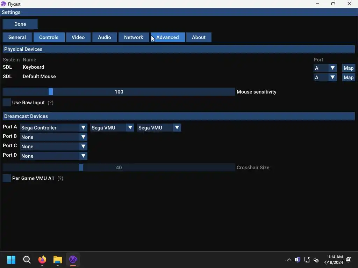Click the Physical Devices section header
Image resolution: width=358 pixels, height=268 pixels.
179,49
